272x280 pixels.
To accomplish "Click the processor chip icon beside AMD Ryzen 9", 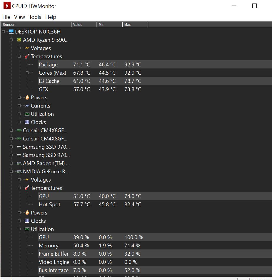I will (x=19, y=40).
